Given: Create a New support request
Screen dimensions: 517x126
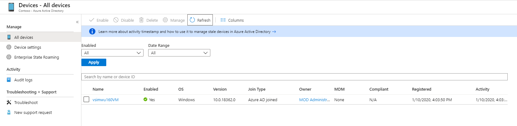Looking at the screenshot, I should click(33, 112).
